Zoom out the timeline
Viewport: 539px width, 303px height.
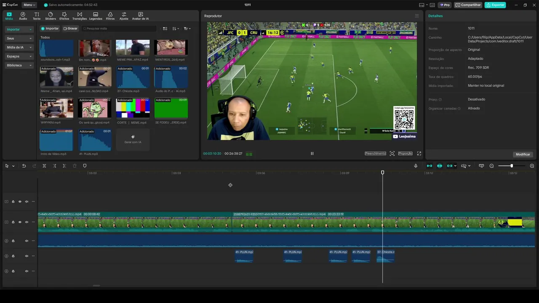tap(491, 166)
